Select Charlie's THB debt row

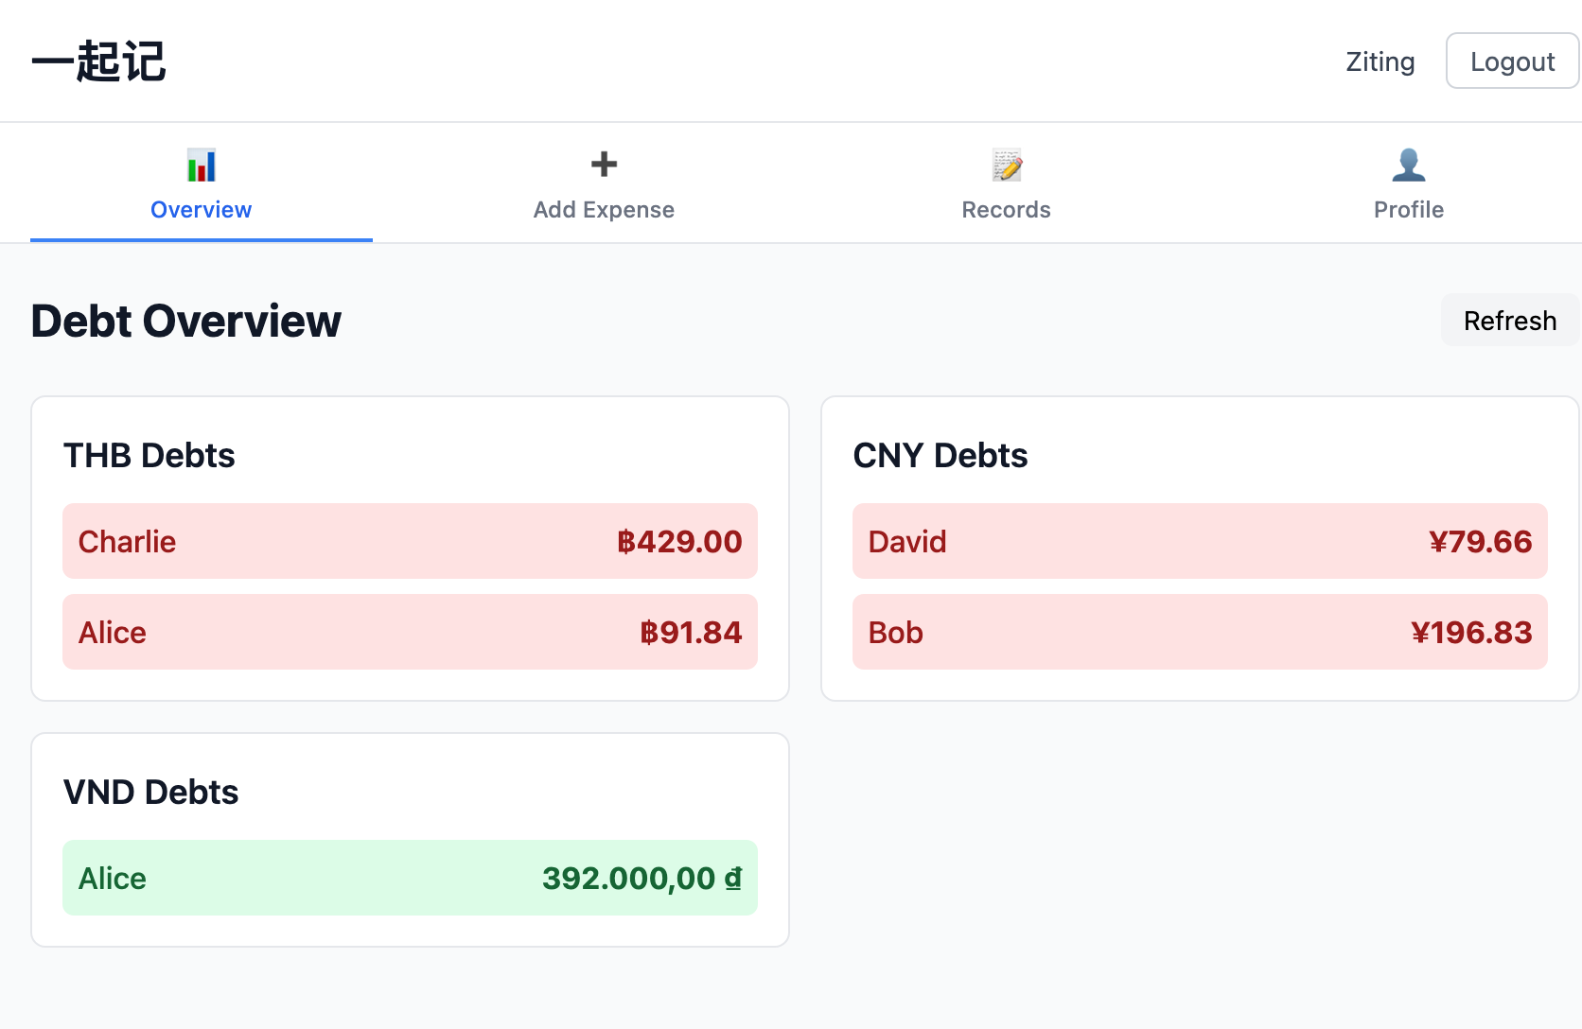410,541
